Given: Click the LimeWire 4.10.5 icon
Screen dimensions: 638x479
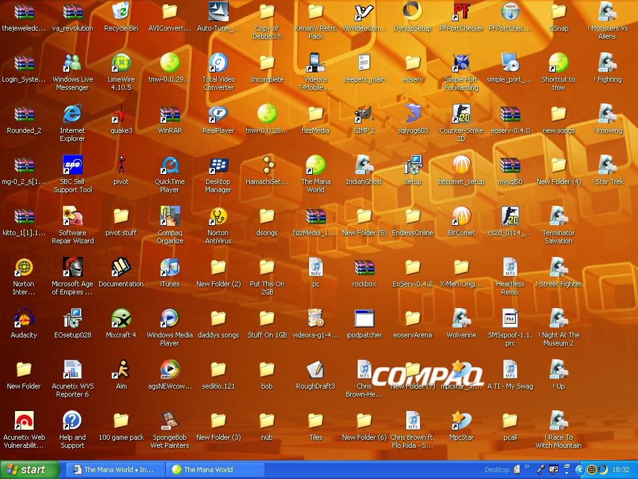Looking at the screenshot, I should pos(121,63).
